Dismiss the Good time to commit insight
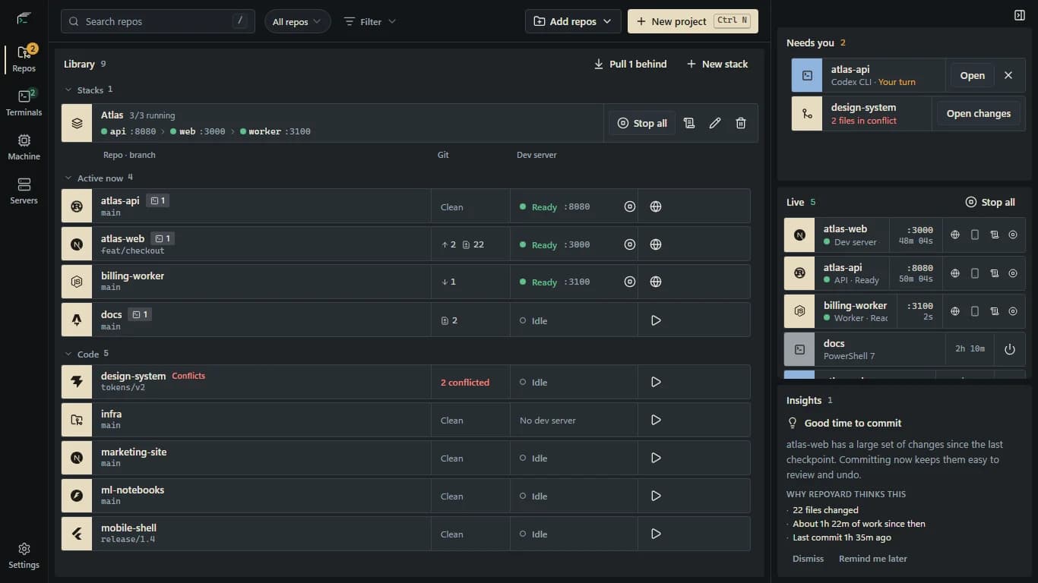Viewport: 1038px width, 583px height. (808, 559)
